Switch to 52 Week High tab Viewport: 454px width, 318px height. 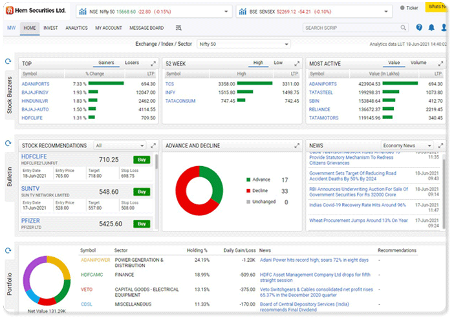click(258, 63)
